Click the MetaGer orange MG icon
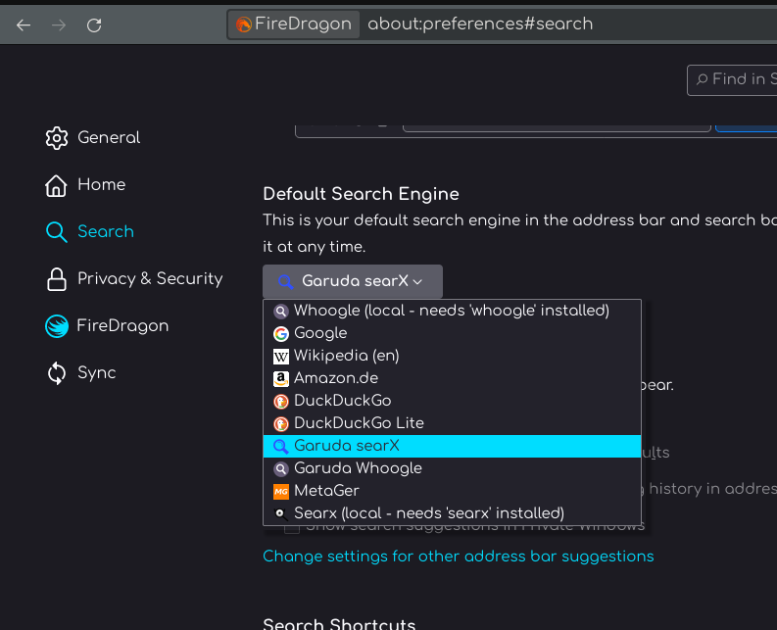 (281, 492)
